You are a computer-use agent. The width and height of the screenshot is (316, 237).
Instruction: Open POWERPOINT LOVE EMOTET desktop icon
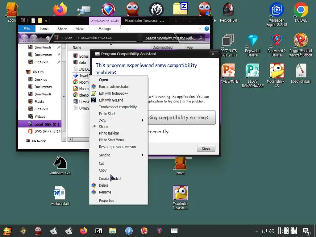230,74
